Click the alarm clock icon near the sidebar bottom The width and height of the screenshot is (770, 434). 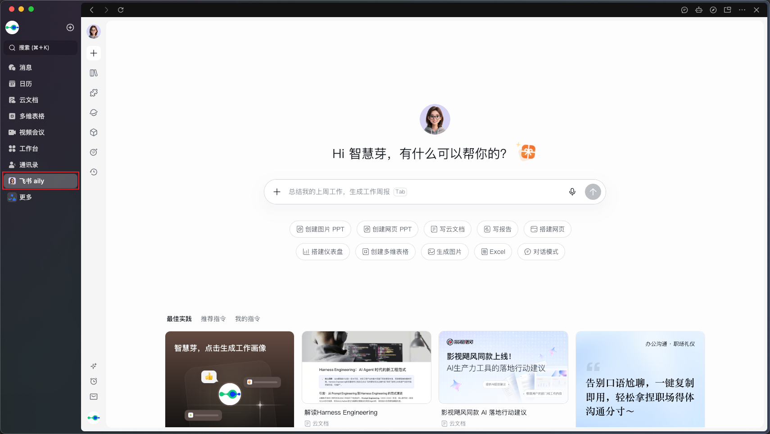click(x=94, y=381)
